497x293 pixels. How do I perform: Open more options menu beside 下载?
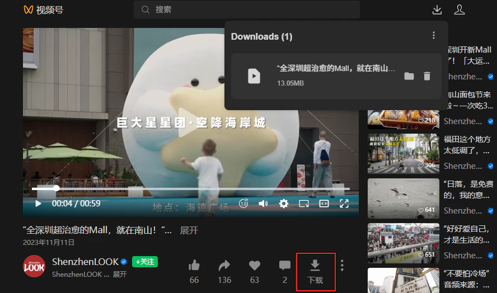[x=342, y=266]
